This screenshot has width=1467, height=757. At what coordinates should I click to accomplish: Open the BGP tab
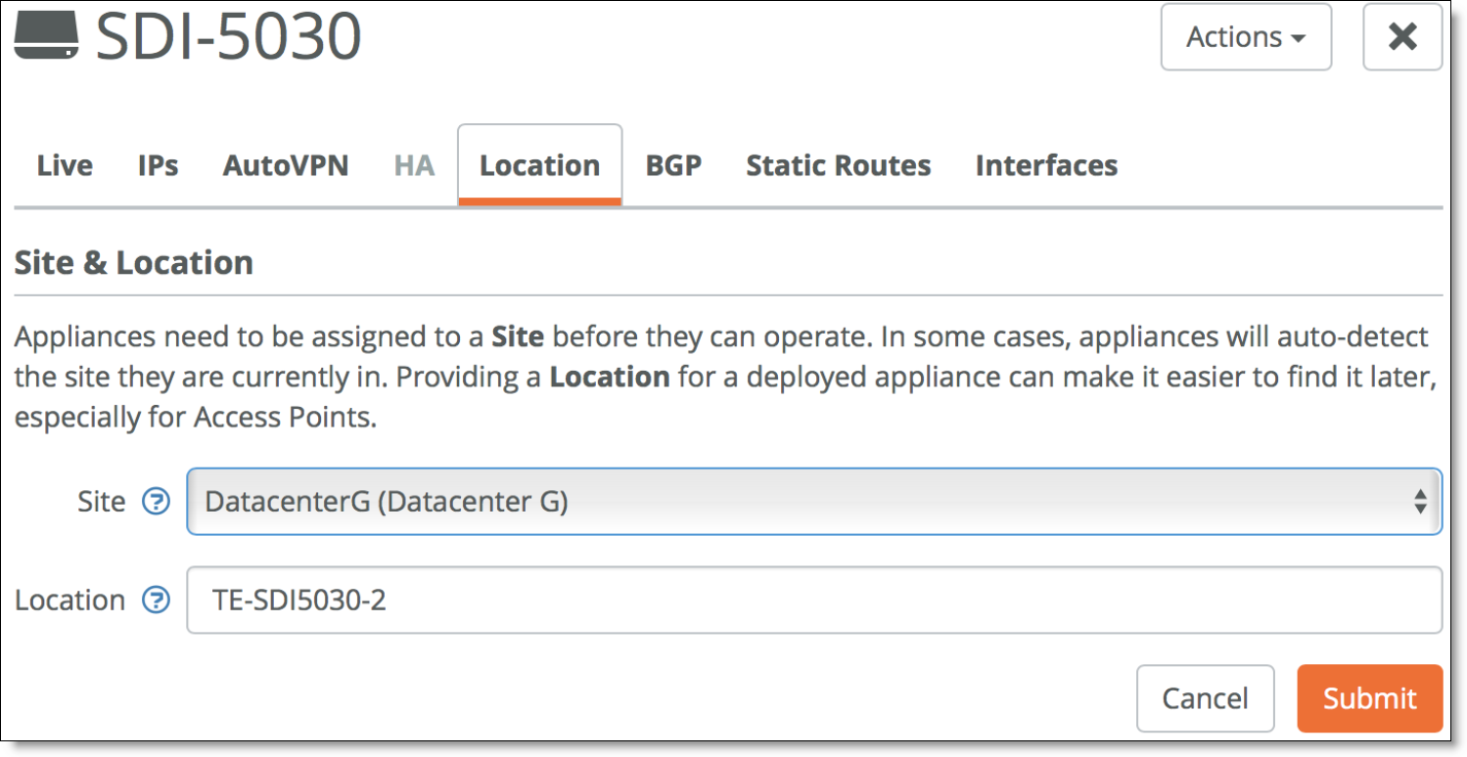[673, 165]
